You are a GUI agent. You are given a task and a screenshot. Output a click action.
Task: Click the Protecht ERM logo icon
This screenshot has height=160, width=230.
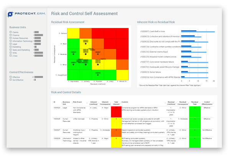point(10,15)
